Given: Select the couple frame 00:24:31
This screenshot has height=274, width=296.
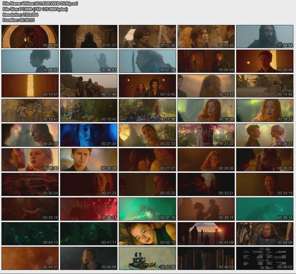Looking at the screenshot, I should coord(265,135).
